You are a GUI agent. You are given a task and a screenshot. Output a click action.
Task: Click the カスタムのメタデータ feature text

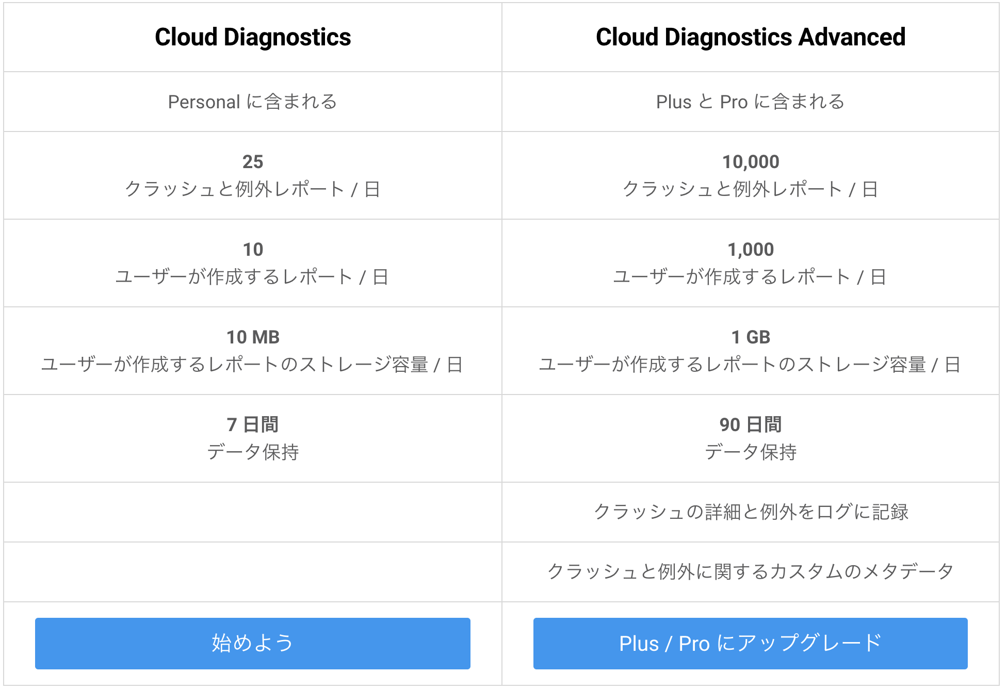coord(751,571)
